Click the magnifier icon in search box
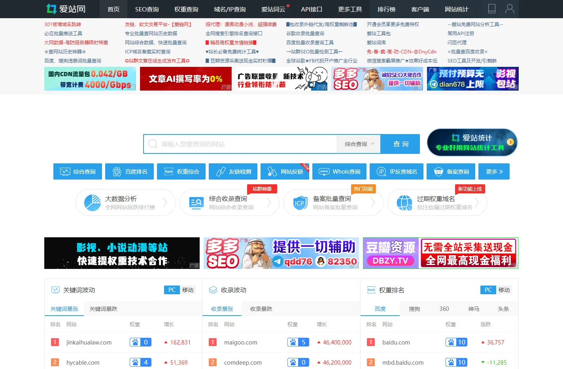Screen dimensions: 563x369 (153, 144)
